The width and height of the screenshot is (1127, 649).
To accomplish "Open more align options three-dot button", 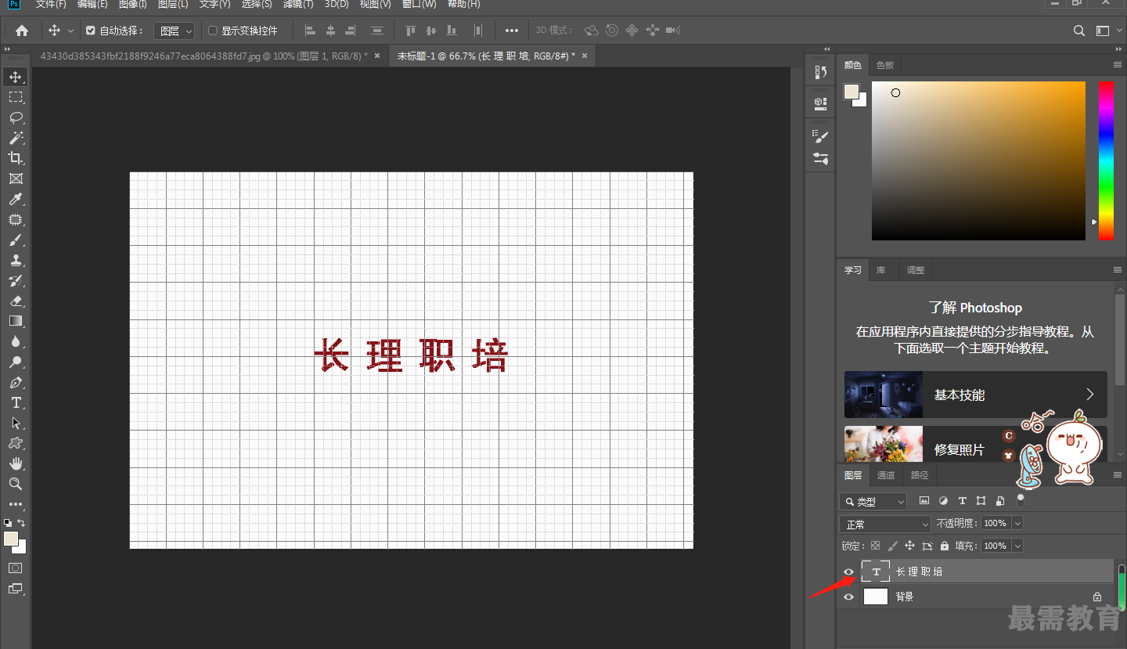I will tap(511, 31).
